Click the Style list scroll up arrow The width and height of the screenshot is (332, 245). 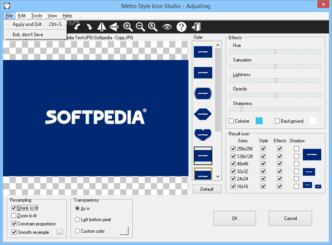[x=218, y=45]
